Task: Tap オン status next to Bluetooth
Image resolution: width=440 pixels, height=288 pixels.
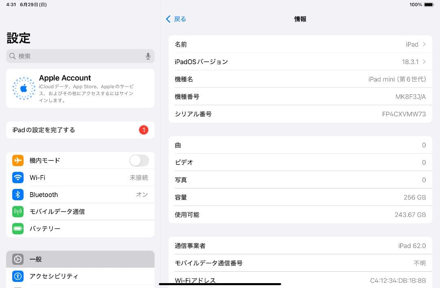Action: coord(142,195)
